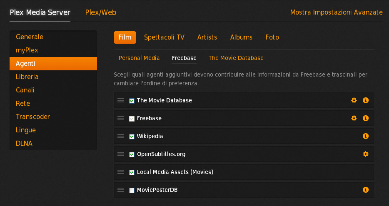
Task: Open settings gear for OpenSubtitles.org
Action: tap(366, 154)
